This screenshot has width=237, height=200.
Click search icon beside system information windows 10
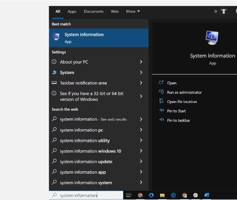(54, 151)
